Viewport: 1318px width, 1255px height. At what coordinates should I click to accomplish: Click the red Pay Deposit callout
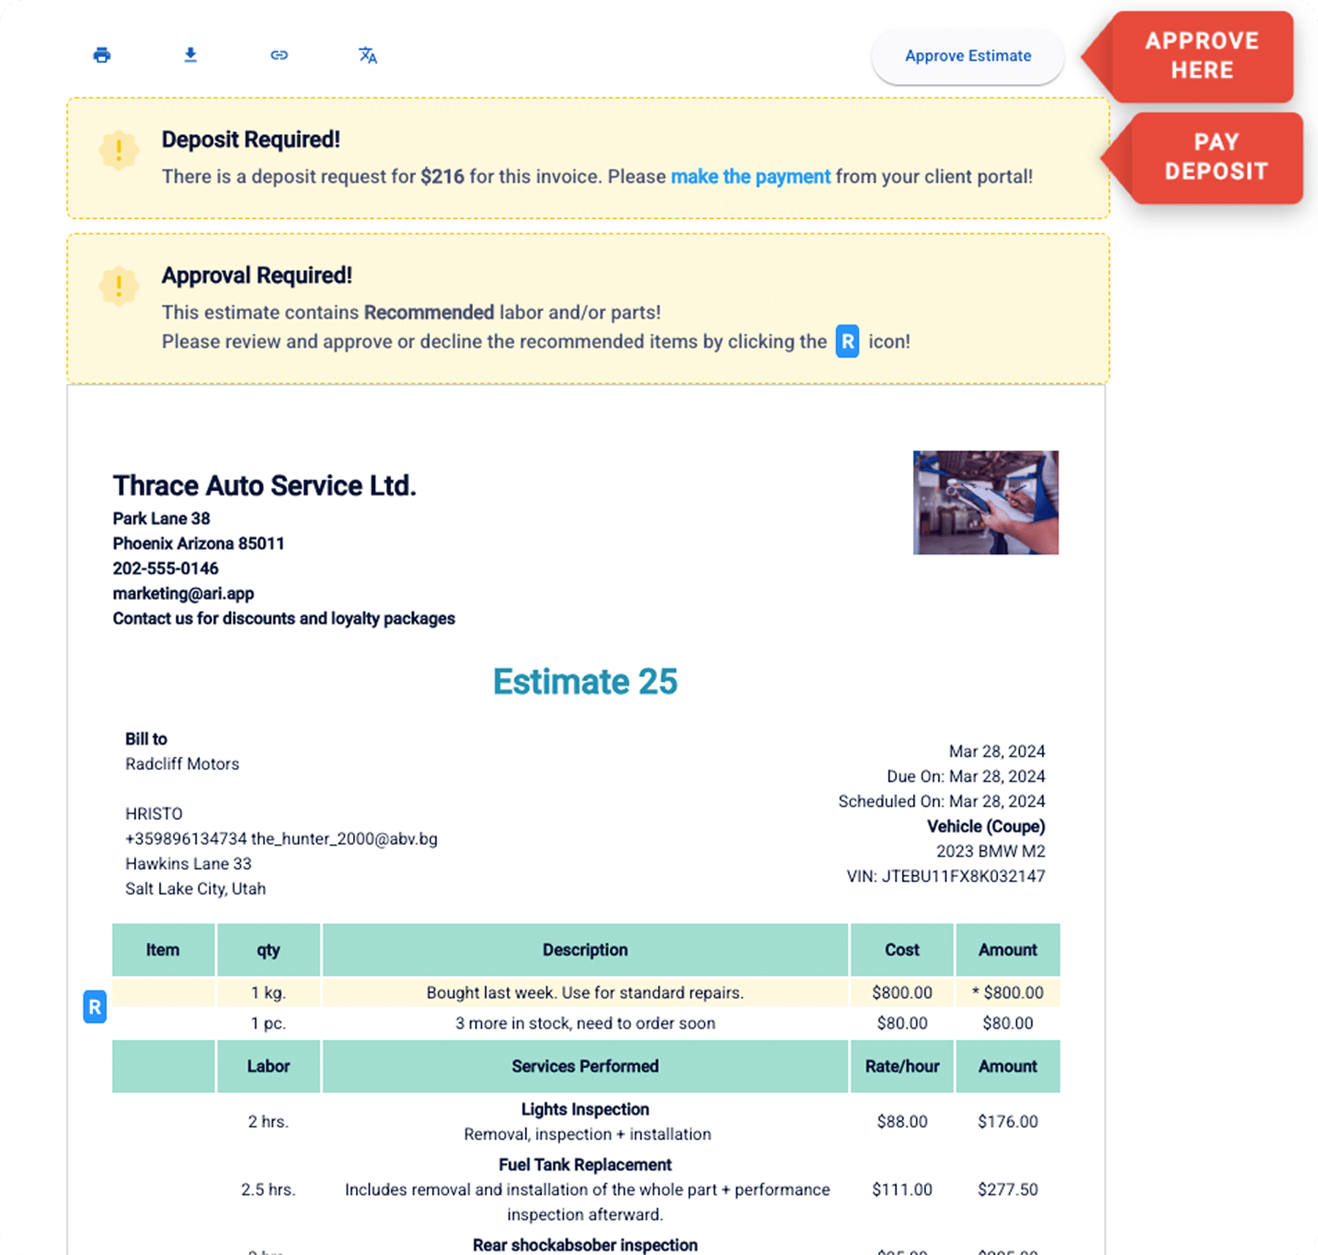tap(1215, 157)
